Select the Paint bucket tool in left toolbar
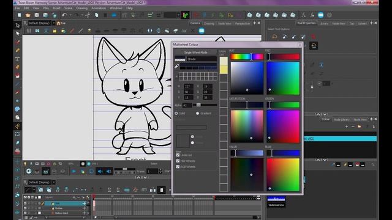This screenshot has width=392, height=220. coord(17,75)
